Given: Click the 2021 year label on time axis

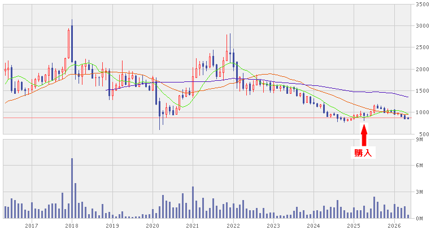Looking at the screenshot, I should coord(193,226).
